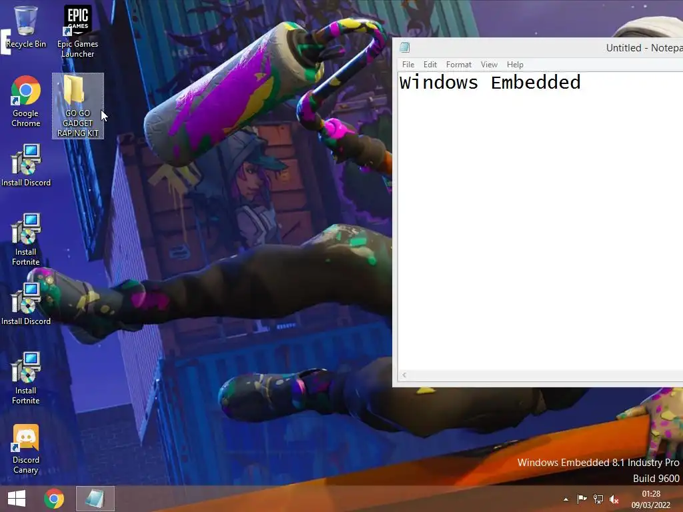Open the Format menu in Notepad
Viewport: 683px width, 512px height.
(x=459, y=65)
